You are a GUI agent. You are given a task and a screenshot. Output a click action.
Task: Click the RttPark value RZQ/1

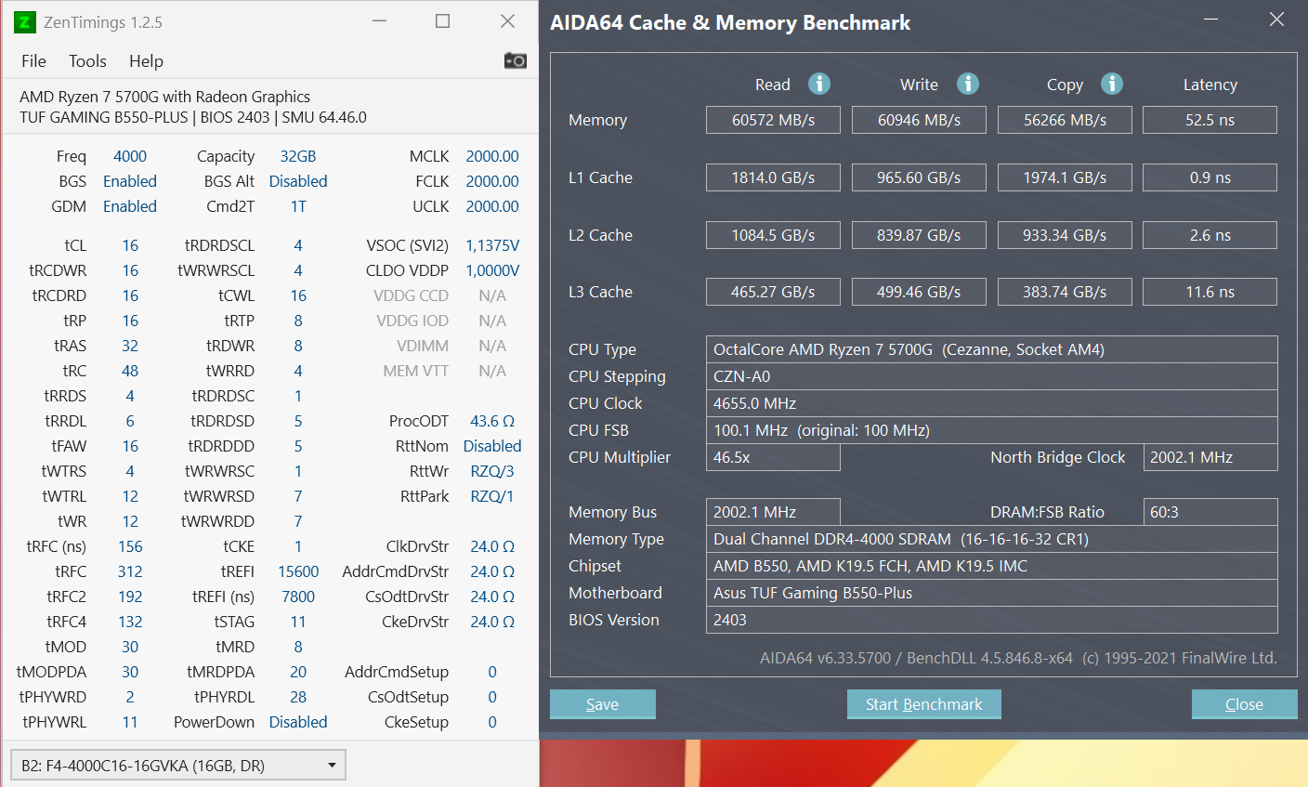[492, 496]
